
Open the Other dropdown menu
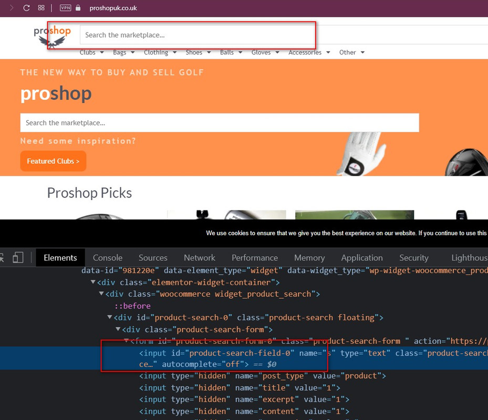[351, 52]
